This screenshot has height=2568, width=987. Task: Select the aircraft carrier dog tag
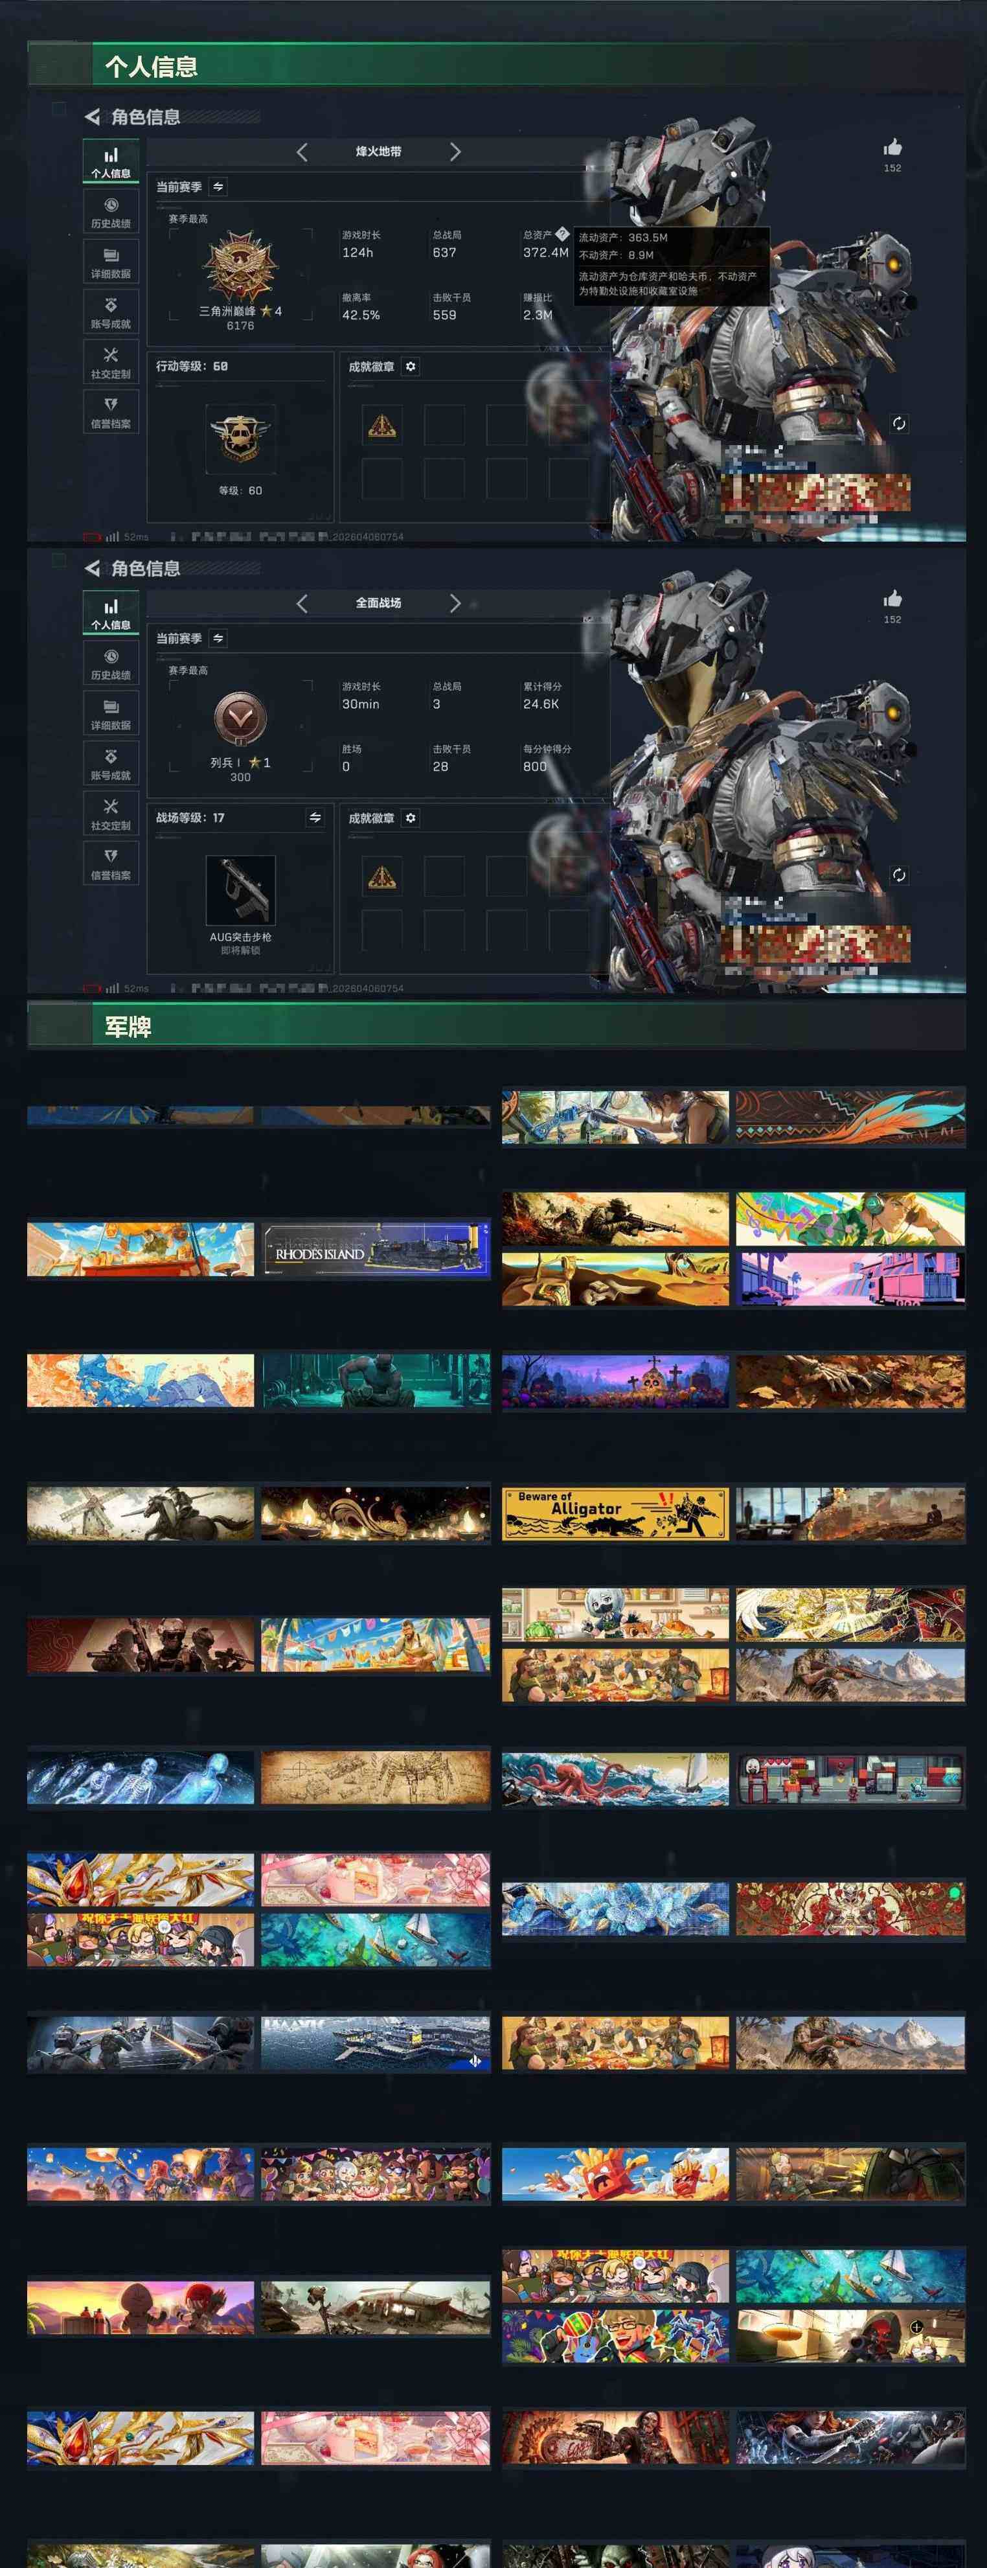[x=376, y=2044]
